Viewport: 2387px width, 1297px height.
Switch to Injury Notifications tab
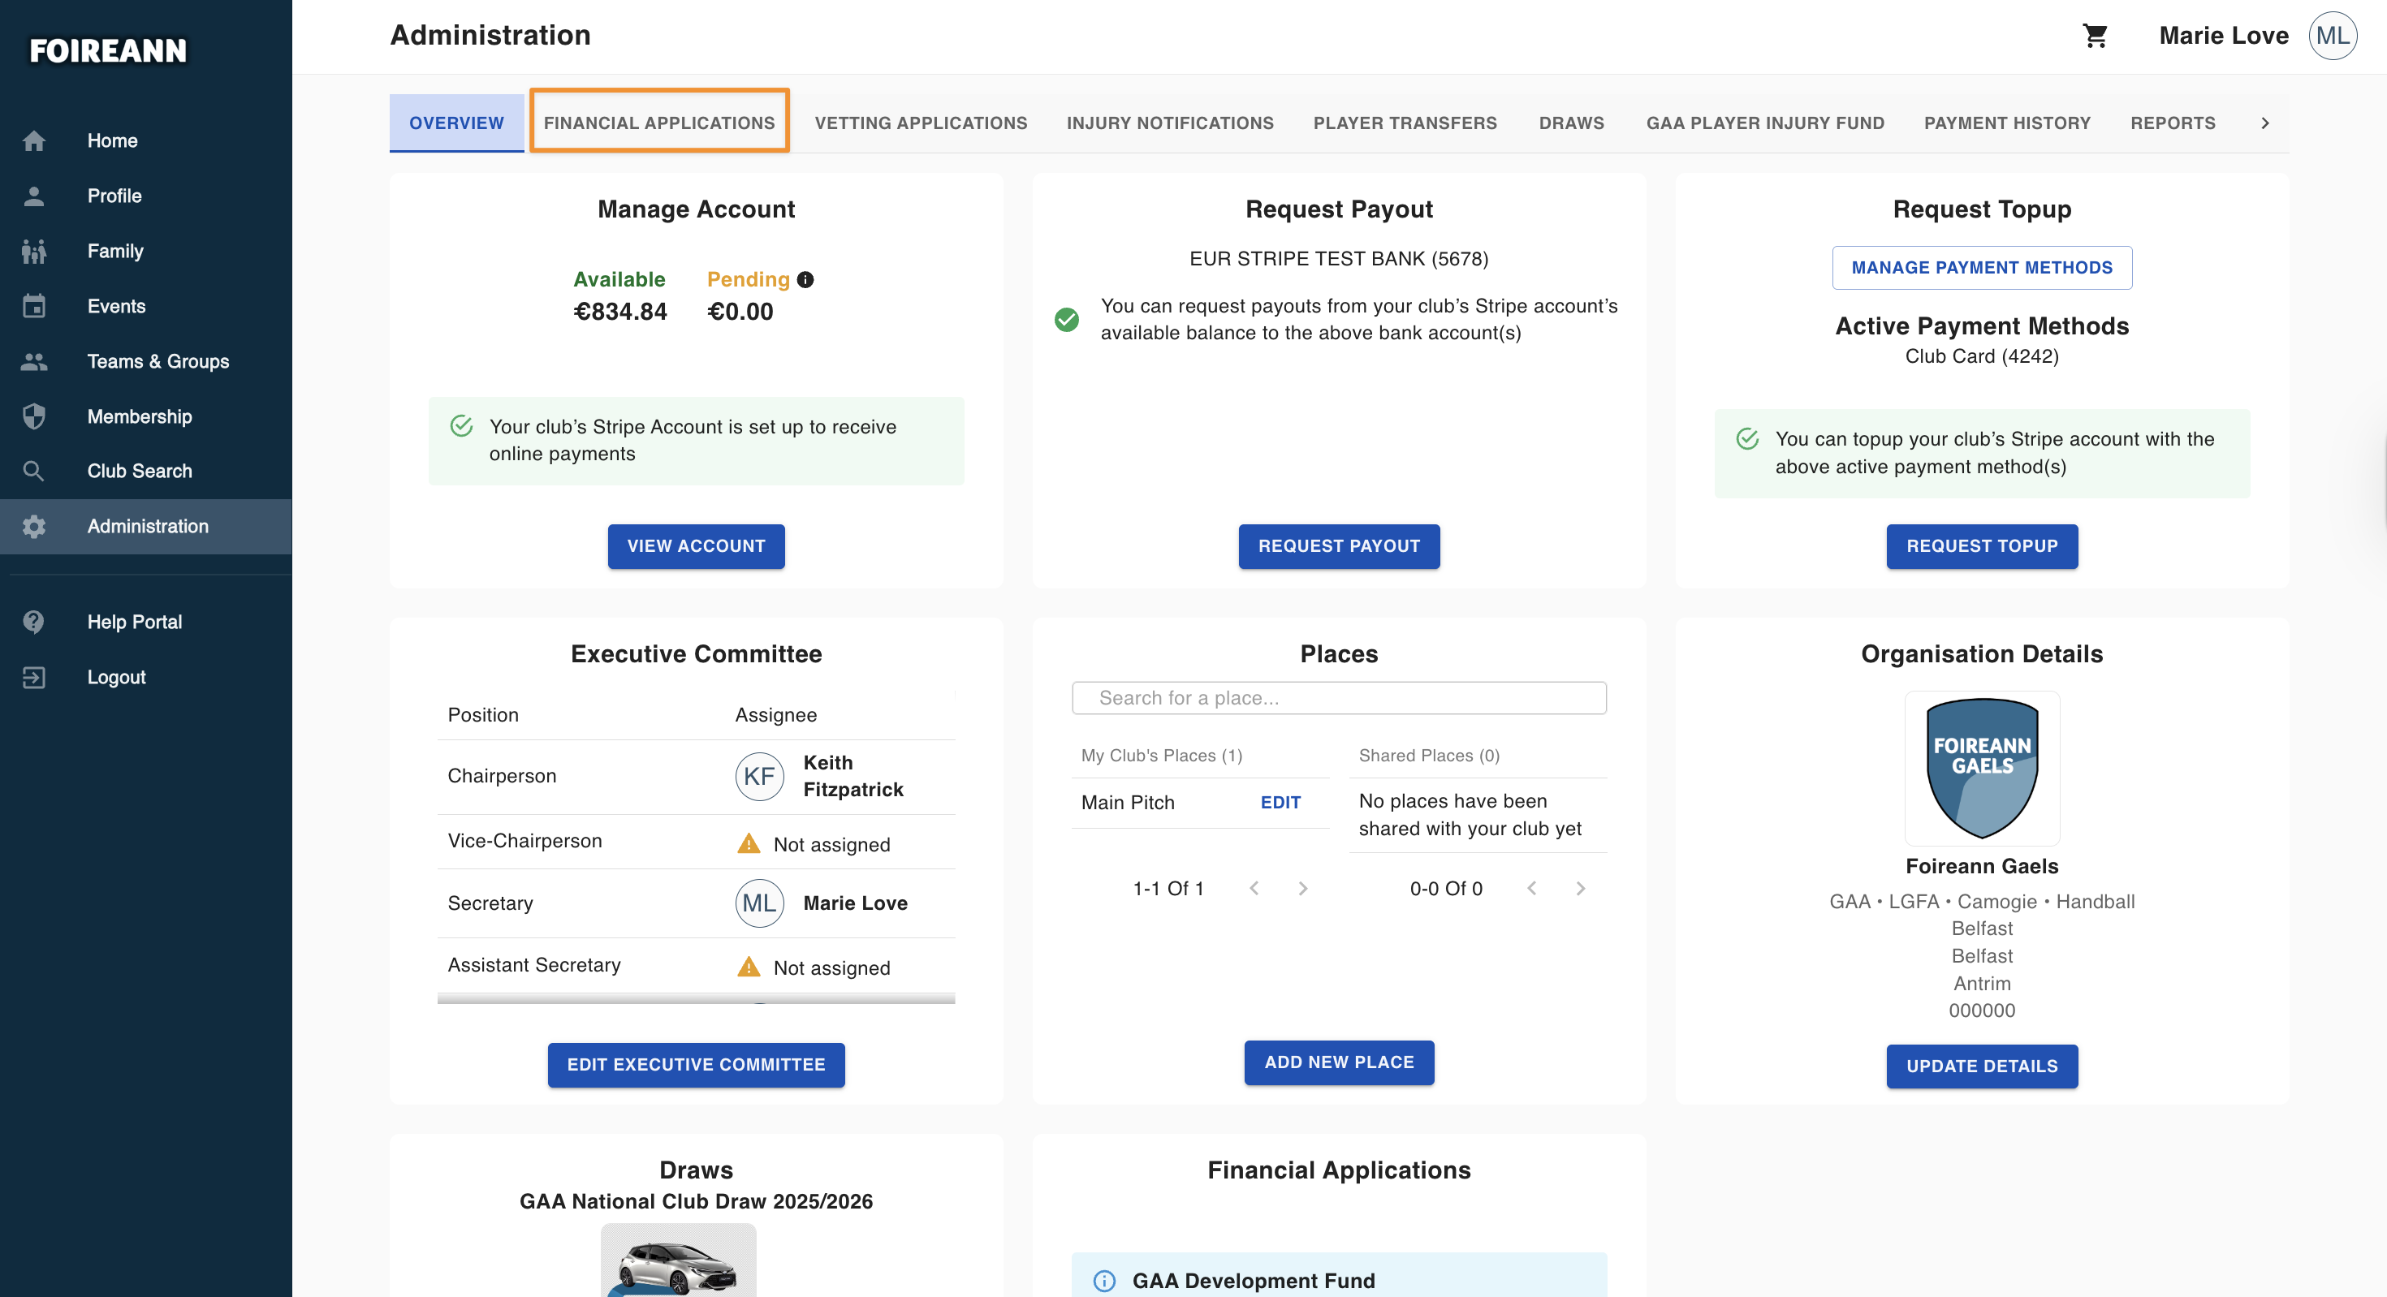pyautogui.click(x=1169, y=123)
